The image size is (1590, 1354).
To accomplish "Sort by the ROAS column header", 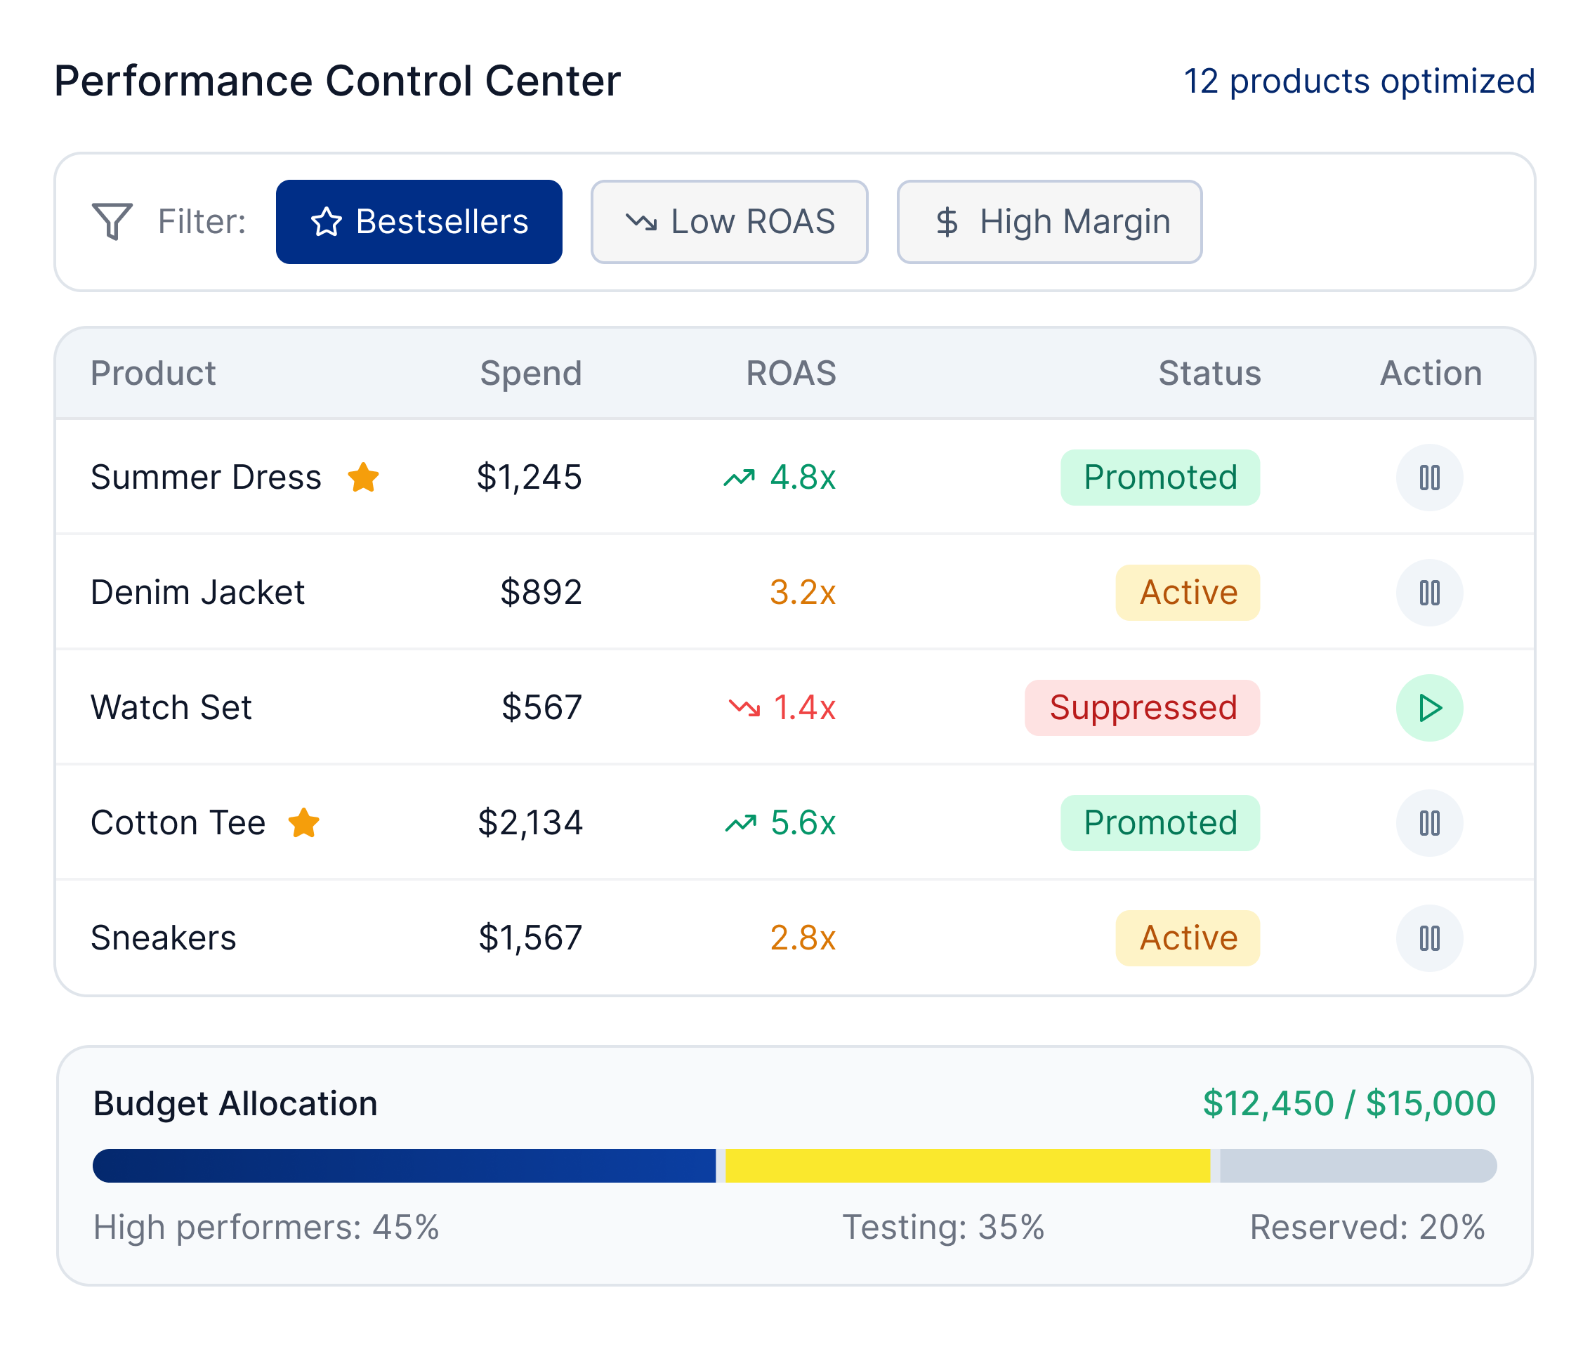I will [790, 374].
